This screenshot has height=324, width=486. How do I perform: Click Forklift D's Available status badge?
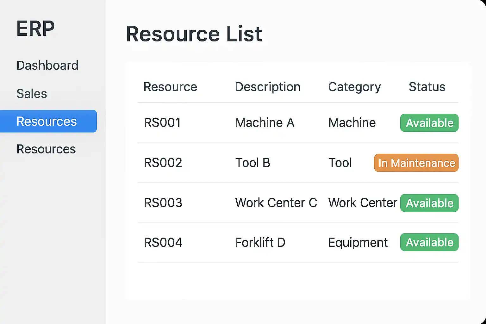coord(429,242)
